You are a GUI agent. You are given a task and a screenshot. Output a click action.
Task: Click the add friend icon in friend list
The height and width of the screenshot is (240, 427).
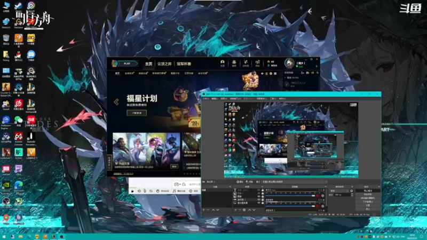303,73
